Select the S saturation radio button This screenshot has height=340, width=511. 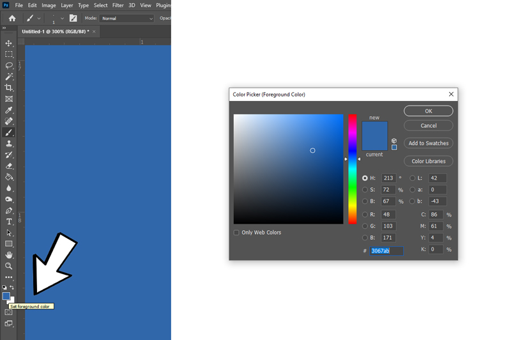[365, 190]
